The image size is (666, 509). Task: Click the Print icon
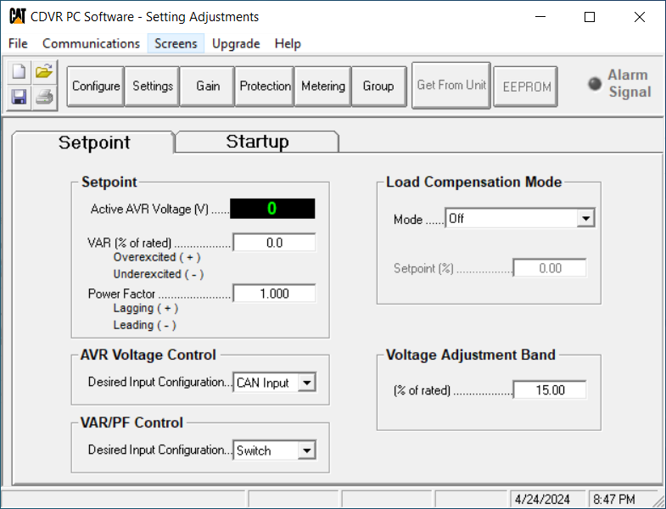(x=44, y=97)
